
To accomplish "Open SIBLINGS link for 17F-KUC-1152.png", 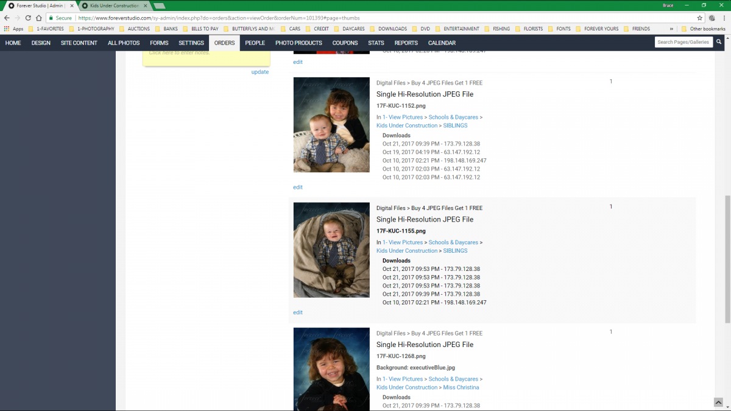I will 455,125.
